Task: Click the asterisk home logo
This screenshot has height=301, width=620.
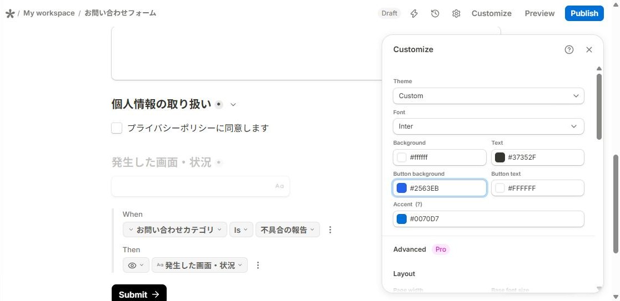Action: (x=10, y=13)
